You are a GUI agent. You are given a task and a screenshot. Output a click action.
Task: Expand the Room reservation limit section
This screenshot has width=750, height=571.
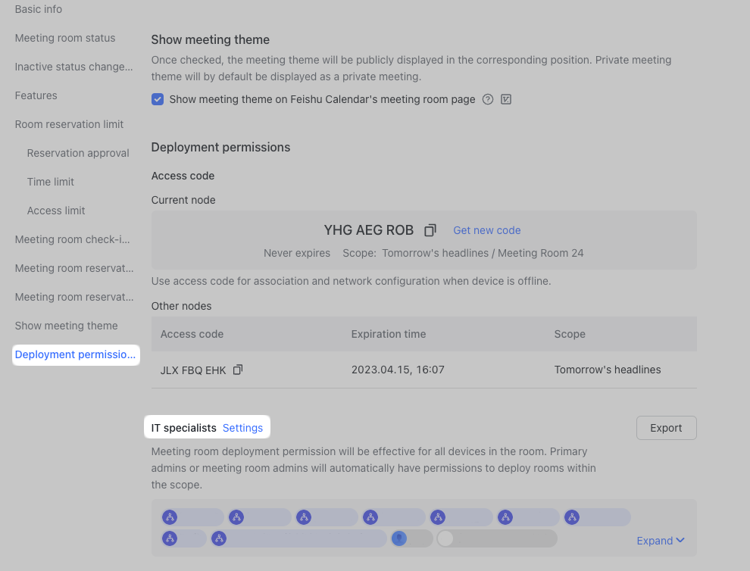point(69,124)
